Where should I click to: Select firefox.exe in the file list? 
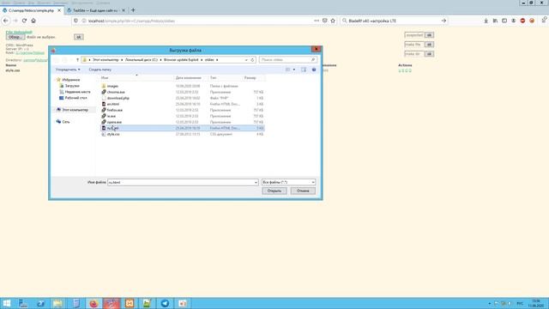pos(114,110)
